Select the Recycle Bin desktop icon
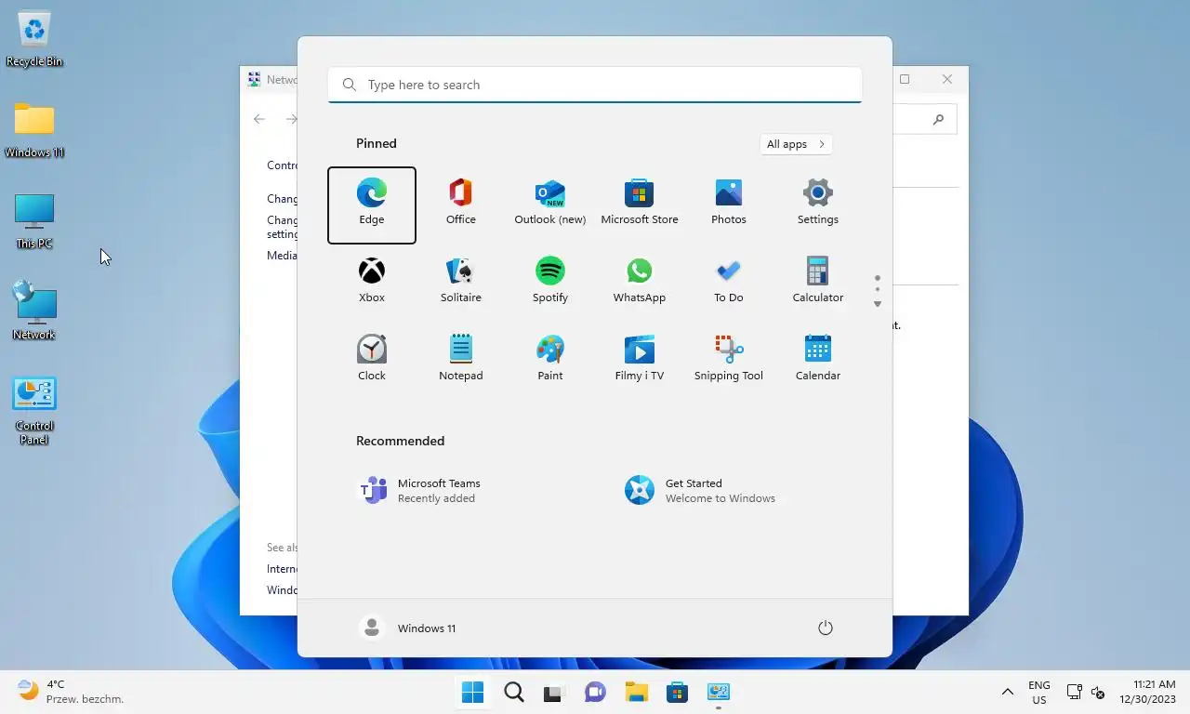 click(34, 40)
